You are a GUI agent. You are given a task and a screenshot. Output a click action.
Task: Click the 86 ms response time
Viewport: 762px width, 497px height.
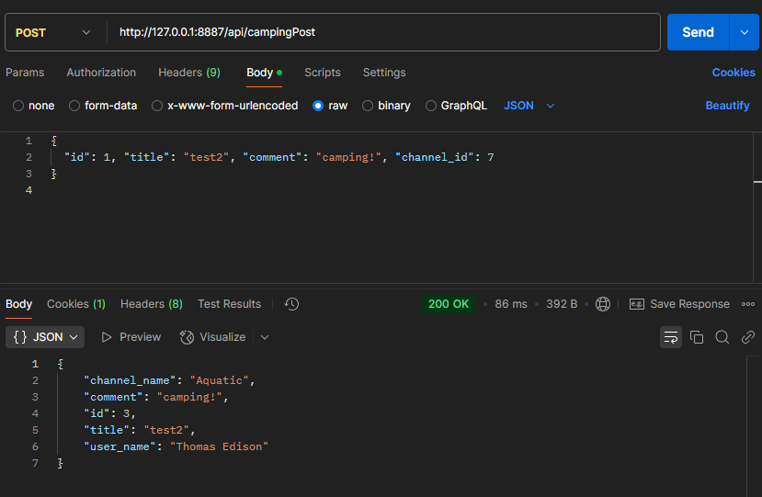pyautogui.click(x=511, y=304)
